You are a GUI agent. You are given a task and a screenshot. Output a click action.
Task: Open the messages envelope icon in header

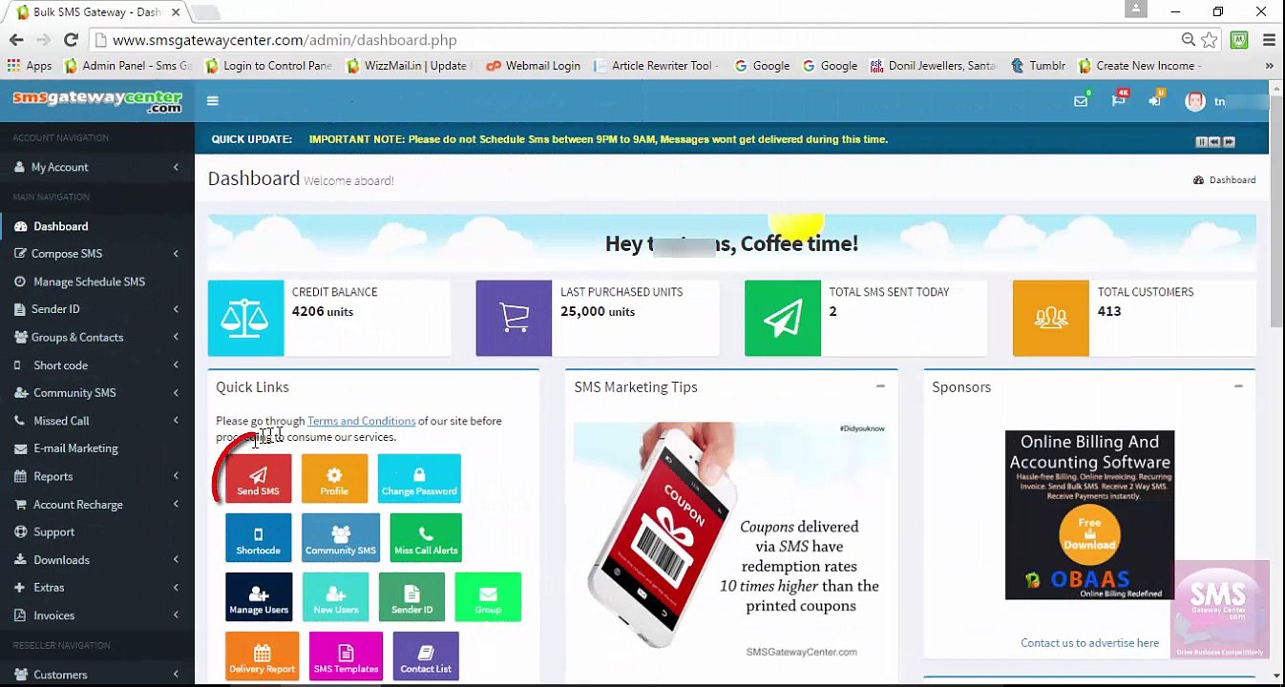pos(1081,101)
